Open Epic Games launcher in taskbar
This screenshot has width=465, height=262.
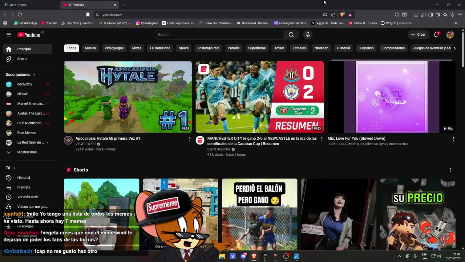[264, 256]
